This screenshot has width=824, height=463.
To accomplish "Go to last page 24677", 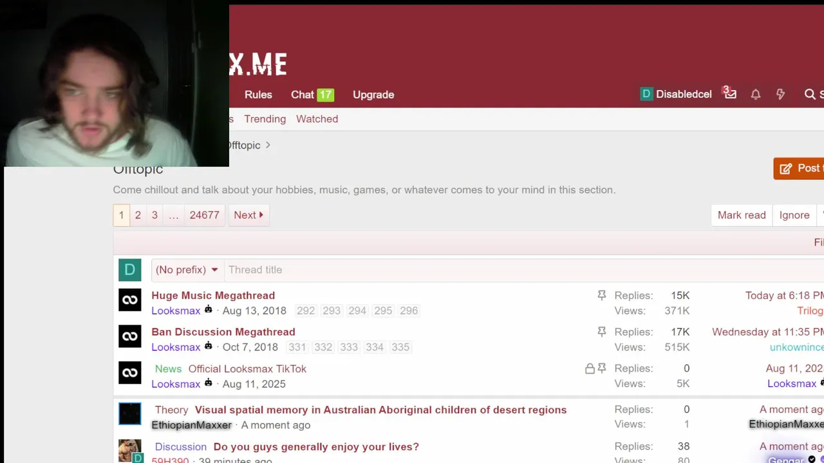I will [x=204, y=215].
